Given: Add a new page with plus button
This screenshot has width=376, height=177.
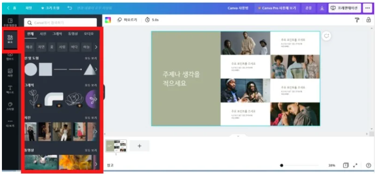Looking at the screenshot, I should click(x=140, y=146).
